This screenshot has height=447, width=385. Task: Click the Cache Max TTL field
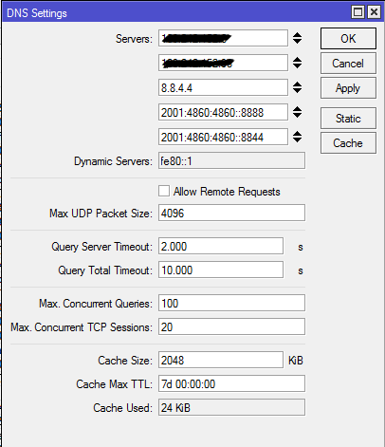click(231, 383)
